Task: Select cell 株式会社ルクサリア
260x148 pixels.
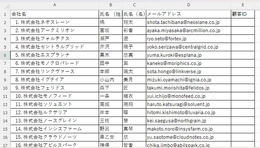Action: tap(55, 112)
